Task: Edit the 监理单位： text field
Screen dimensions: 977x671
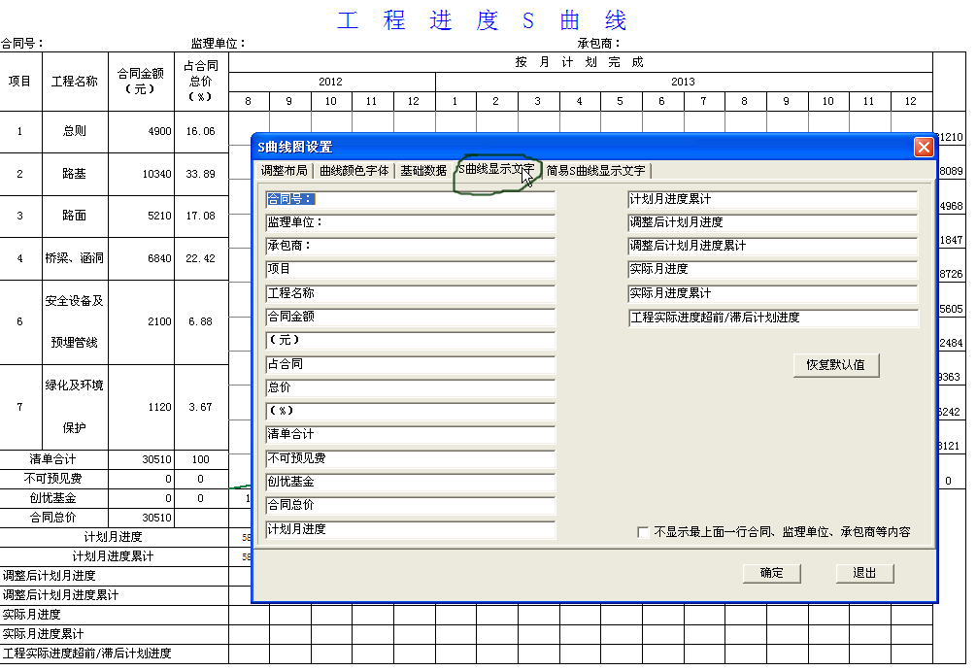Action: (410, 223)
